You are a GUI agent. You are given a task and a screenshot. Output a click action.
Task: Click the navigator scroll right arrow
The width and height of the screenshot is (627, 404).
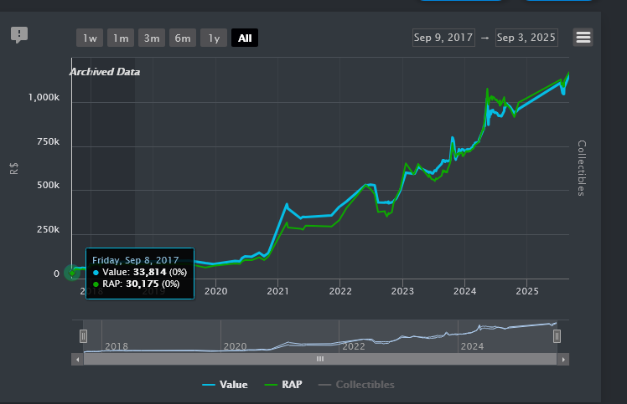coord(563,360)
